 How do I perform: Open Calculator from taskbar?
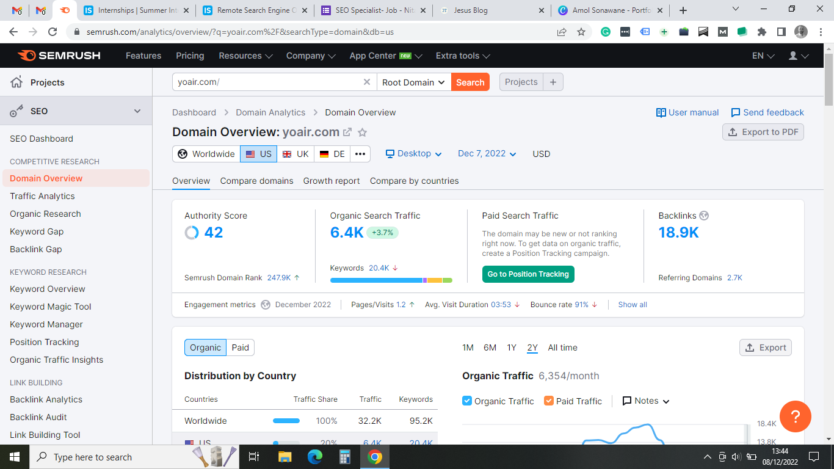[344, 457]
